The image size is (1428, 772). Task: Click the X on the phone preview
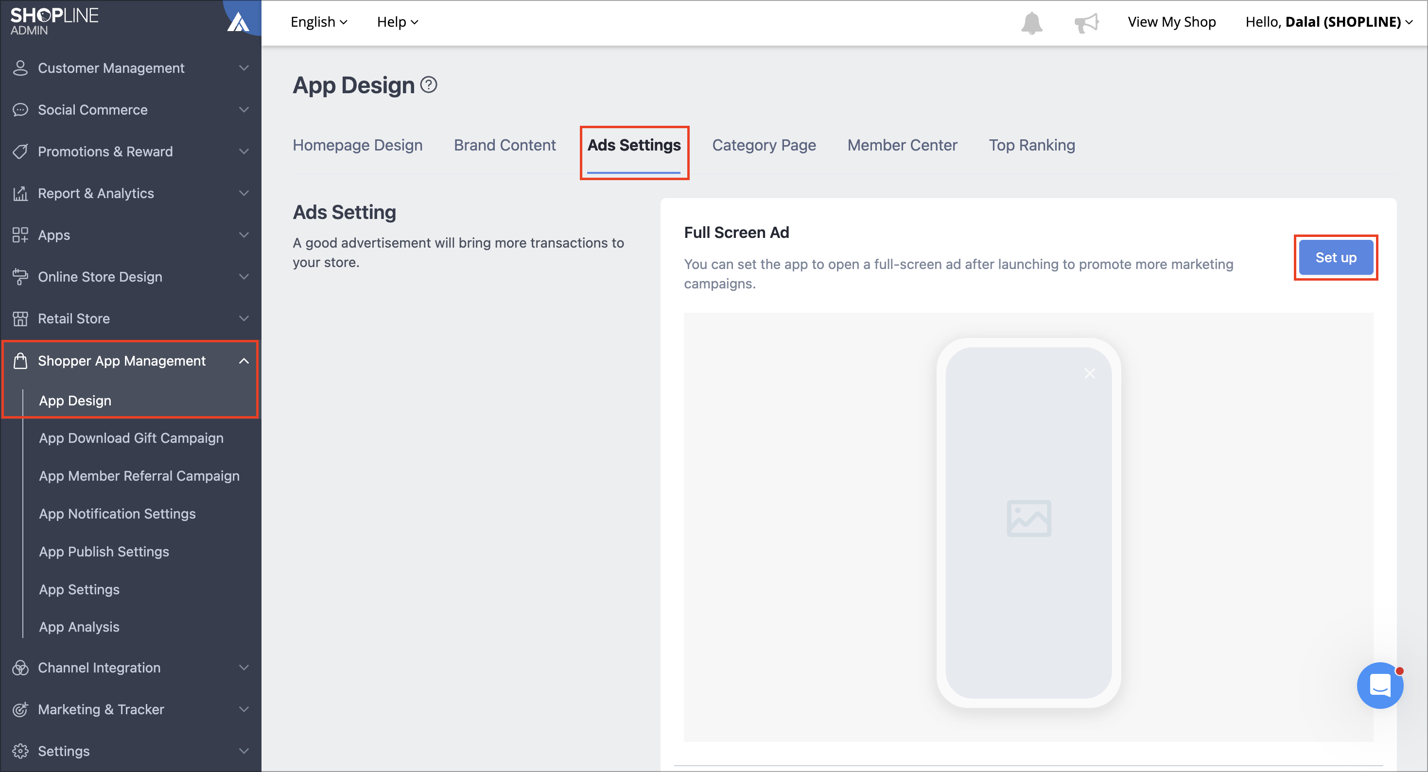(x=1089, y=373)
